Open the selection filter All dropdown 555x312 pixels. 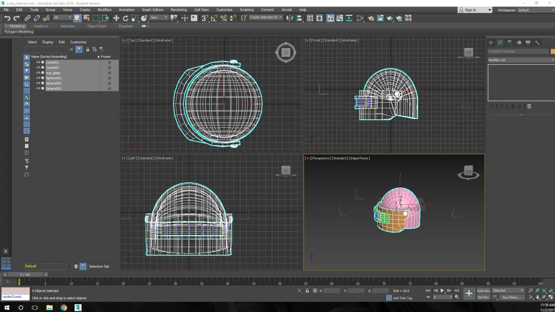62,17
